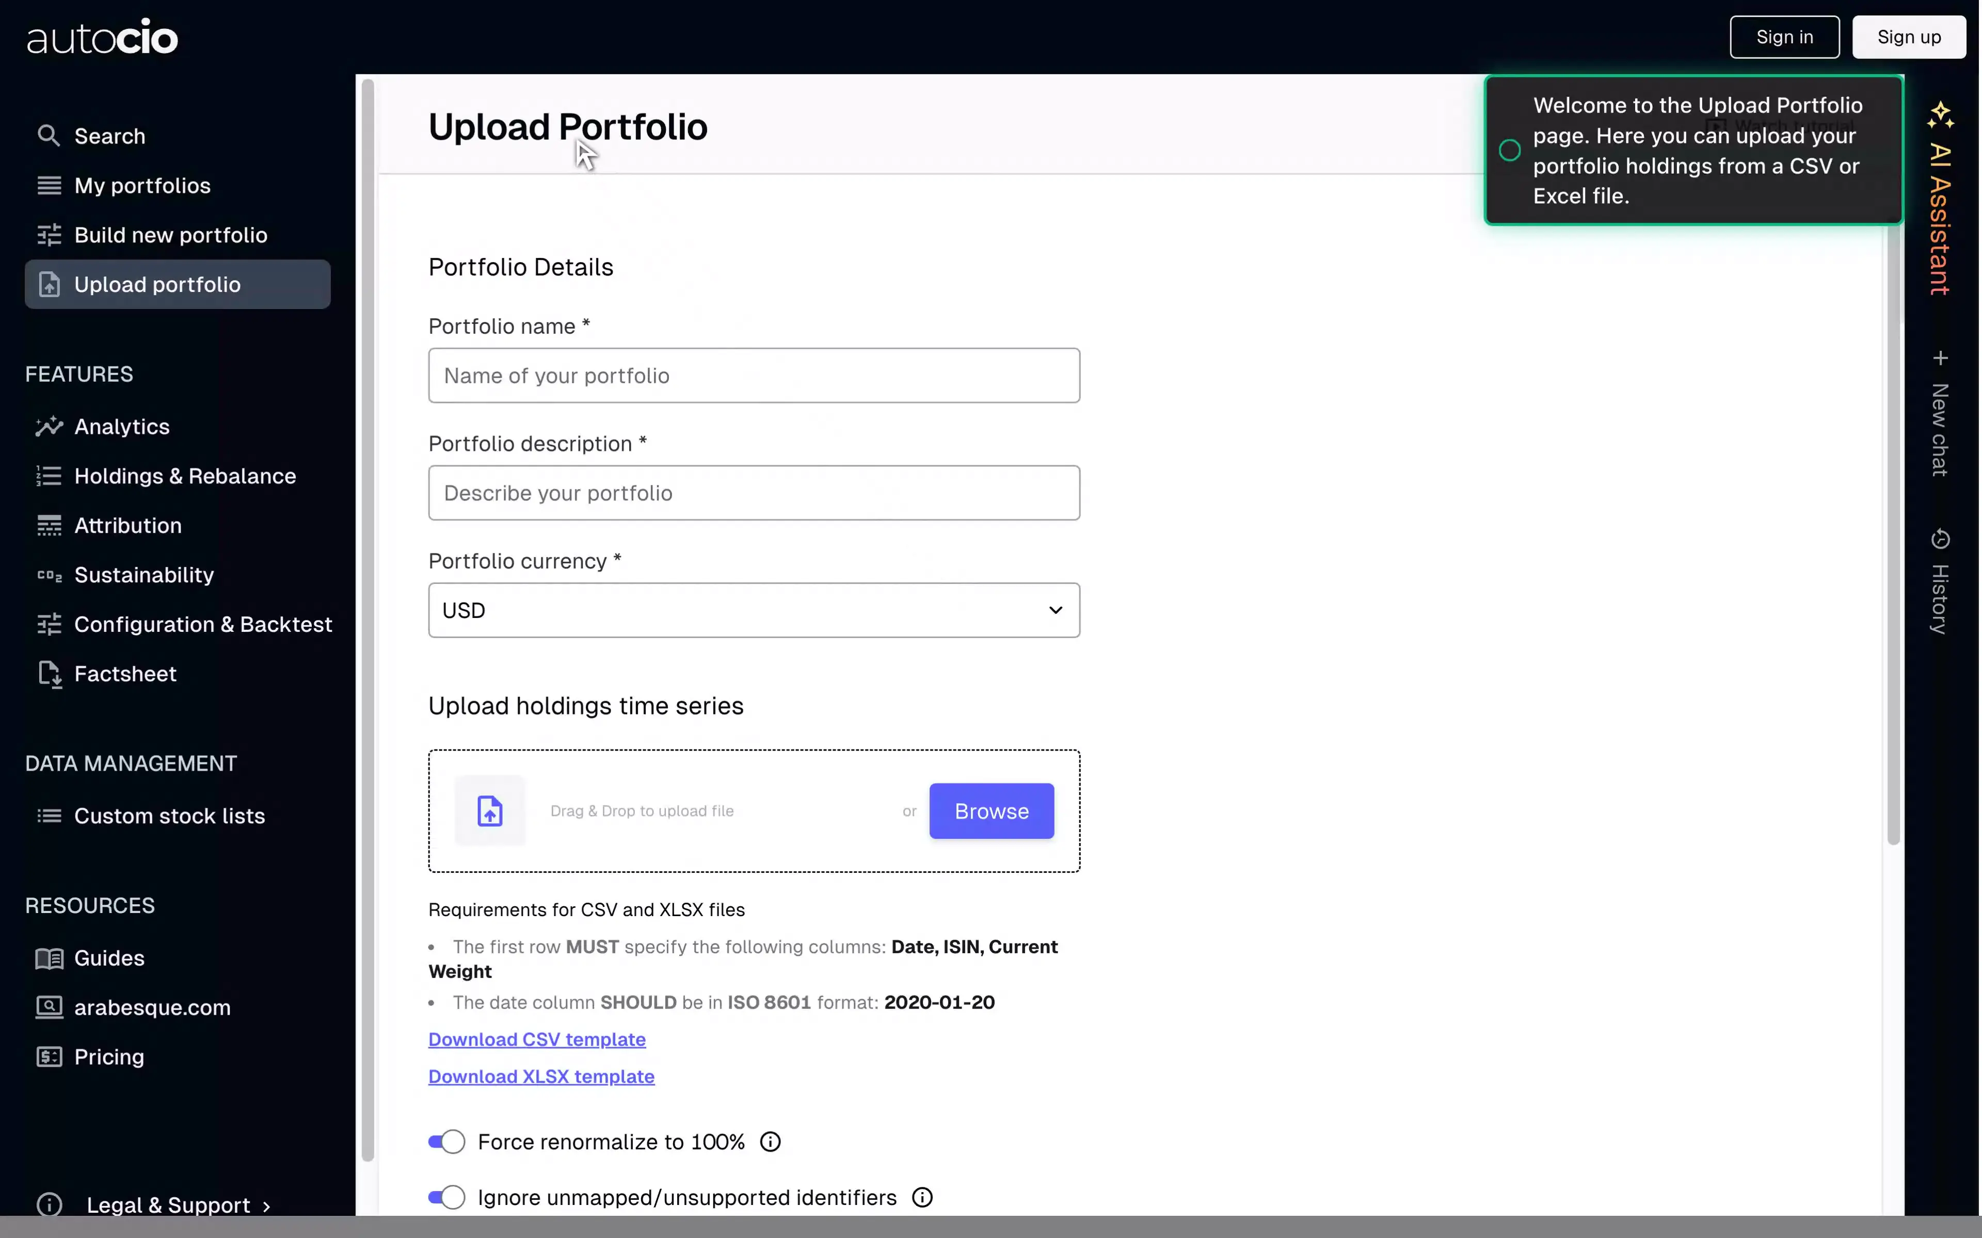Disable Ignore unmapped/unsupported identifiers switch
The width and height of the screenshot is (1982, 1238).
pyautogui.click(x=446, y=1197)
